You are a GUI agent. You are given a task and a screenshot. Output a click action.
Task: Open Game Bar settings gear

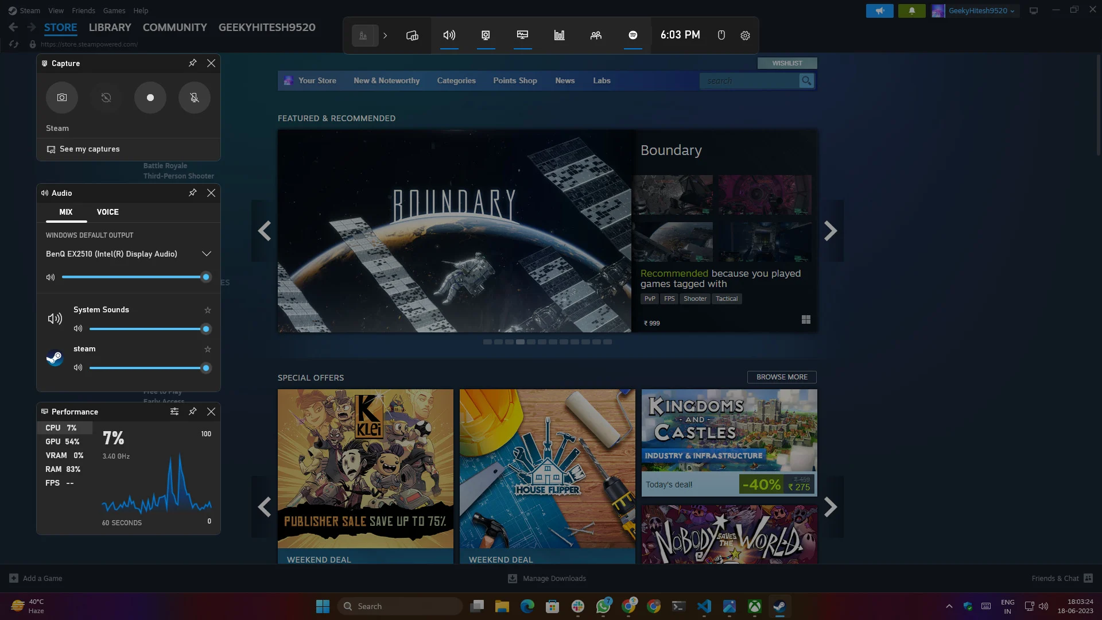pos(745,36)
